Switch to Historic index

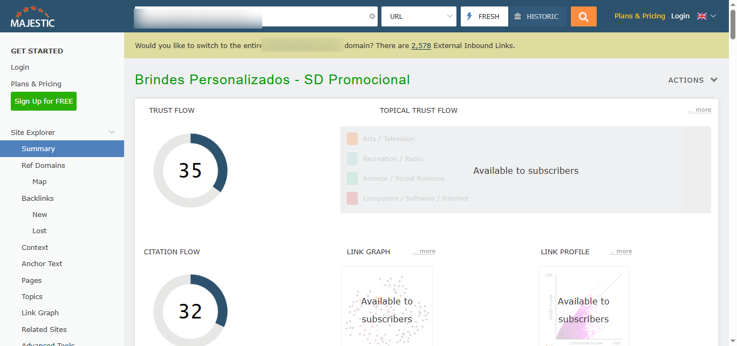(537, 17)
